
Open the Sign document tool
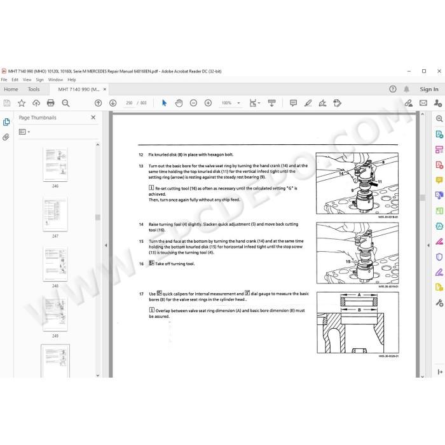point(322,103)
